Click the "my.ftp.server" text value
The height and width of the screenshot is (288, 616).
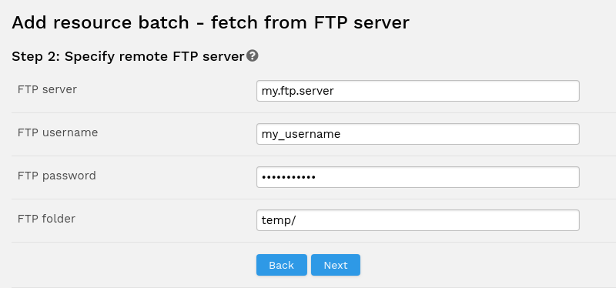click(x=298, y=91)
